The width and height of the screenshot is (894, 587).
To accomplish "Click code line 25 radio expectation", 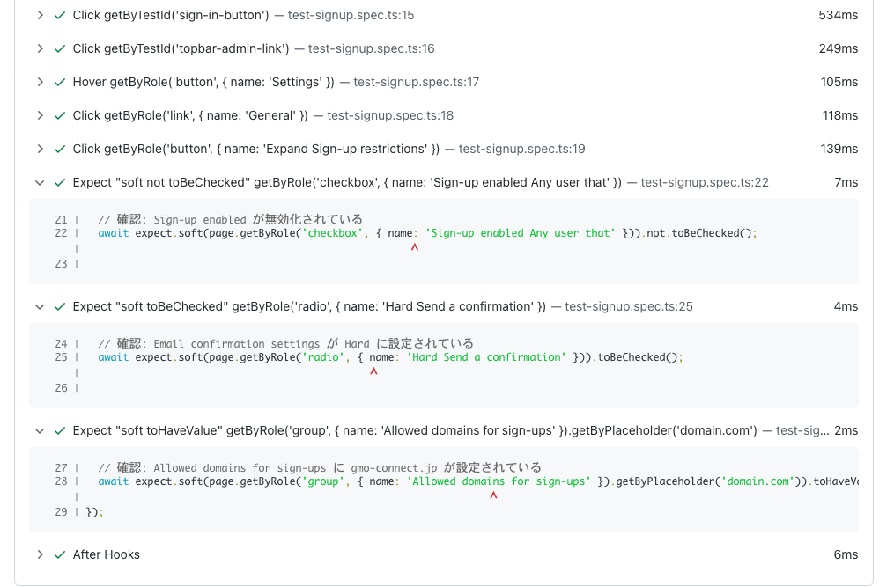I will 390,357.
